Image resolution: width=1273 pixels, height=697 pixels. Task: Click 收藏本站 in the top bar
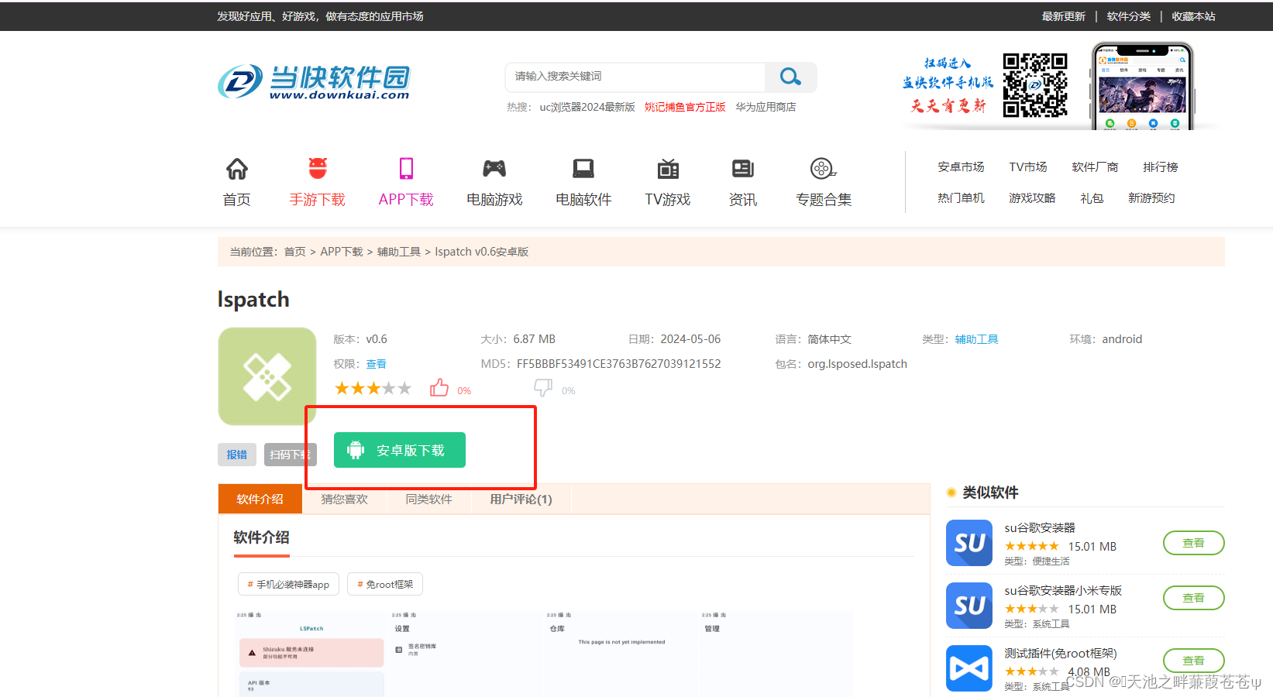(1194, 16)
